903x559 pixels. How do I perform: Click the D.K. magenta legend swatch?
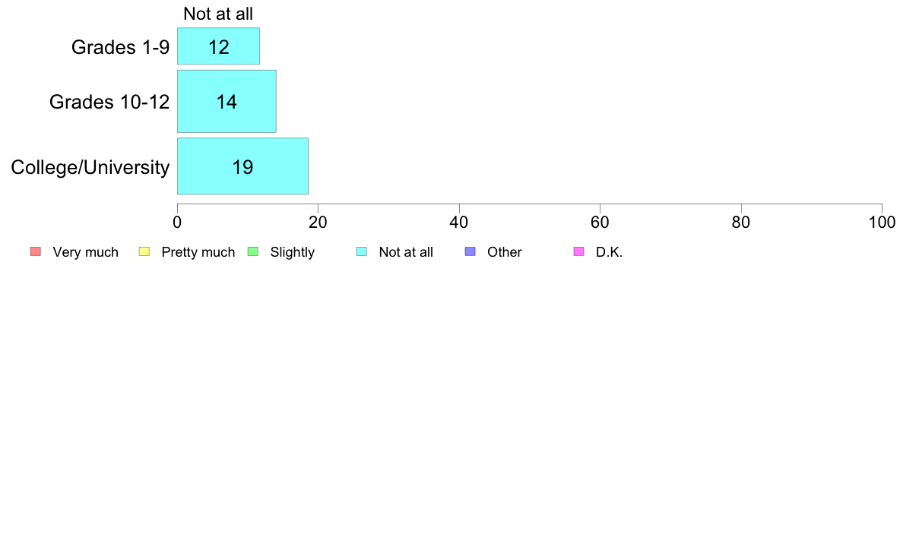(578, 251)
